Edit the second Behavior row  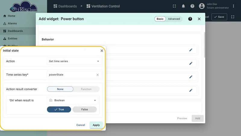[191, 63]
